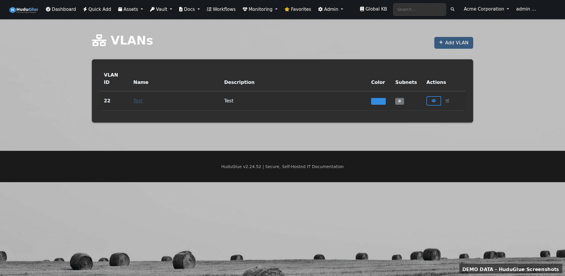Expand the Admin dropdown menu
This screenshot has height=276, width=565.
tap(331, 9)
